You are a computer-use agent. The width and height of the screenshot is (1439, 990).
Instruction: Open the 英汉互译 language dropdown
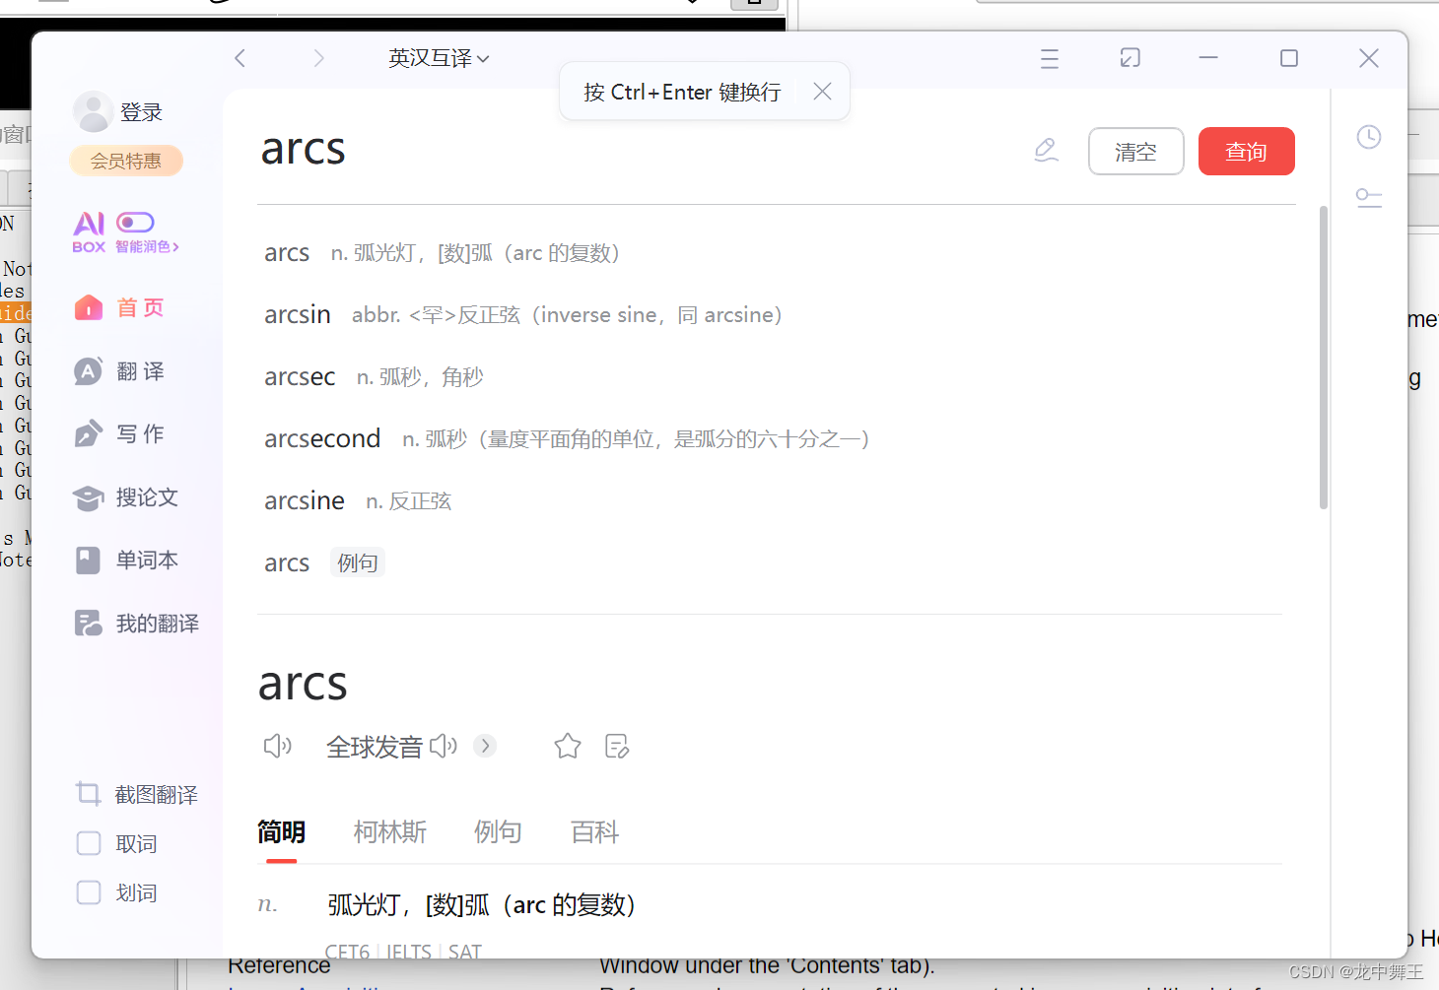click(439, 58)
